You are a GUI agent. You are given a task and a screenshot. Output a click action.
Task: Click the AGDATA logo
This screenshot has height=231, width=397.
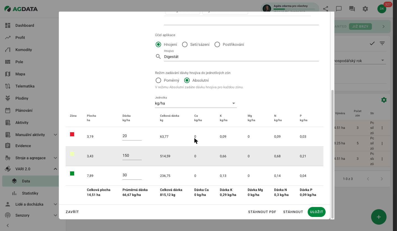tap(21, 9)
